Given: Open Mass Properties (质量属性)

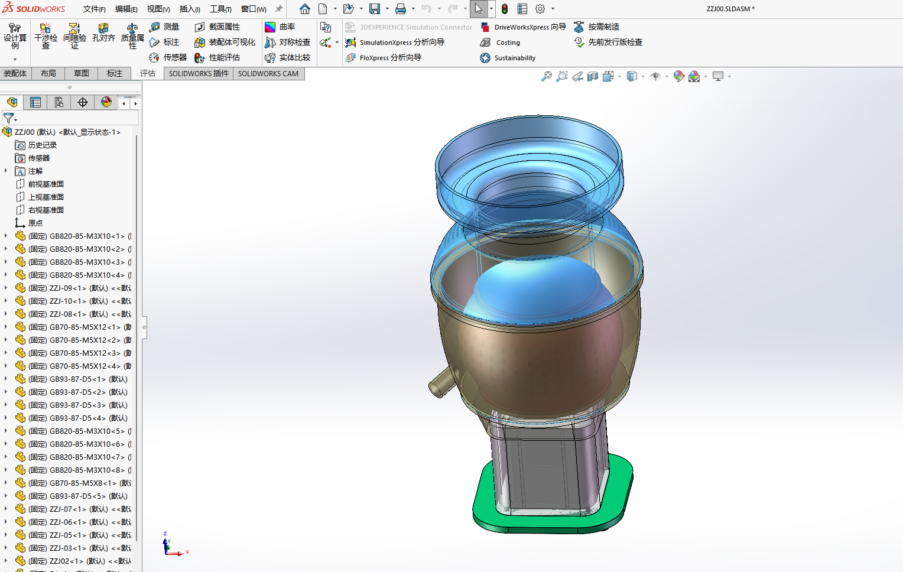Looking at the screenshot, I should tap(132, 37).
